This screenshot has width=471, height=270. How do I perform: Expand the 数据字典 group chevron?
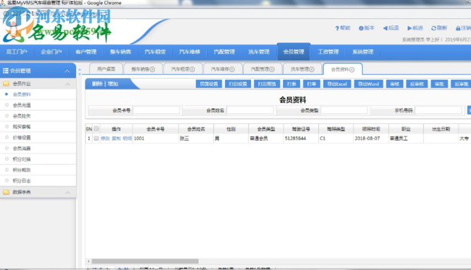pos(68,193)
